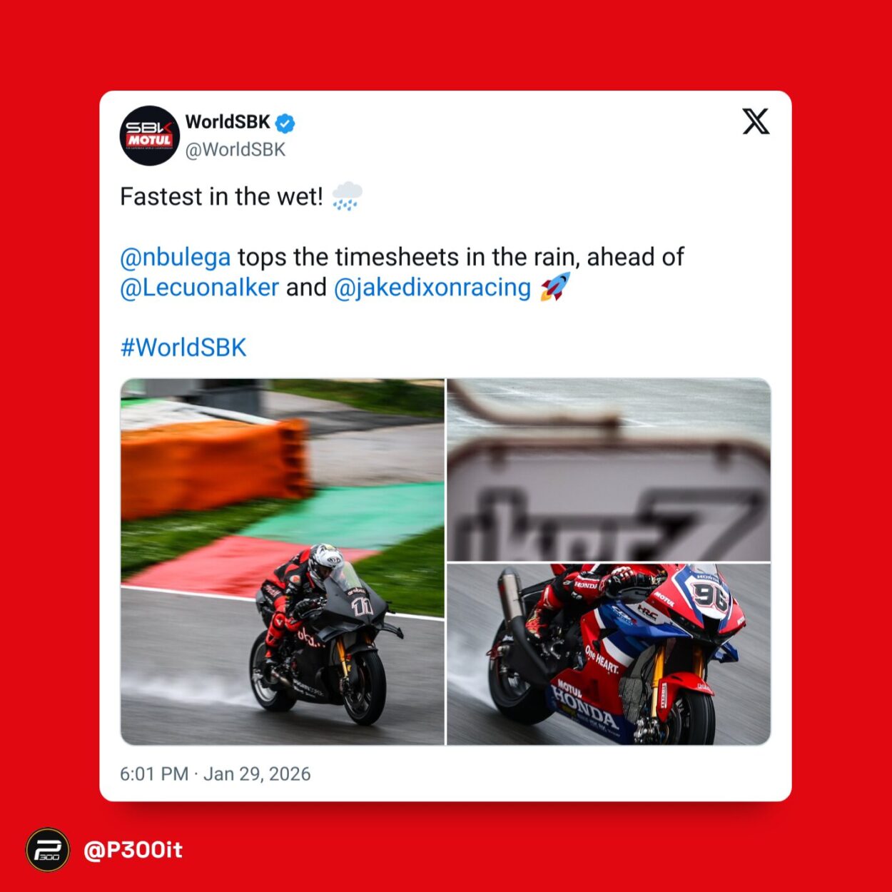Click the X logo icon
The height and width of the screenshot is (892, 892).
coord(756,121)
